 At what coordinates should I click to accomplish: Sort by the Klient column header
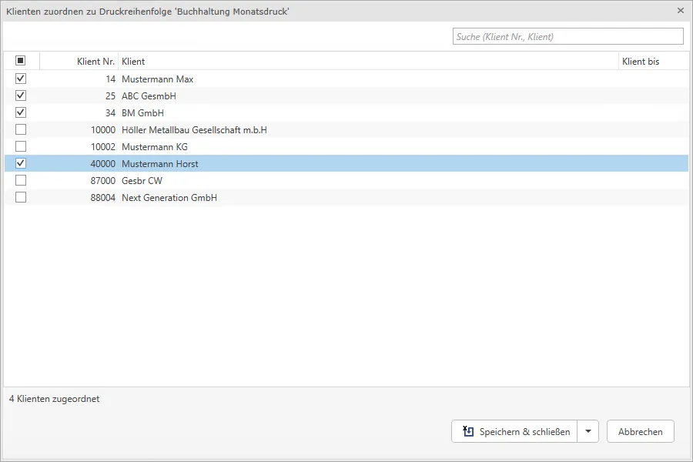tap(133, 62)
